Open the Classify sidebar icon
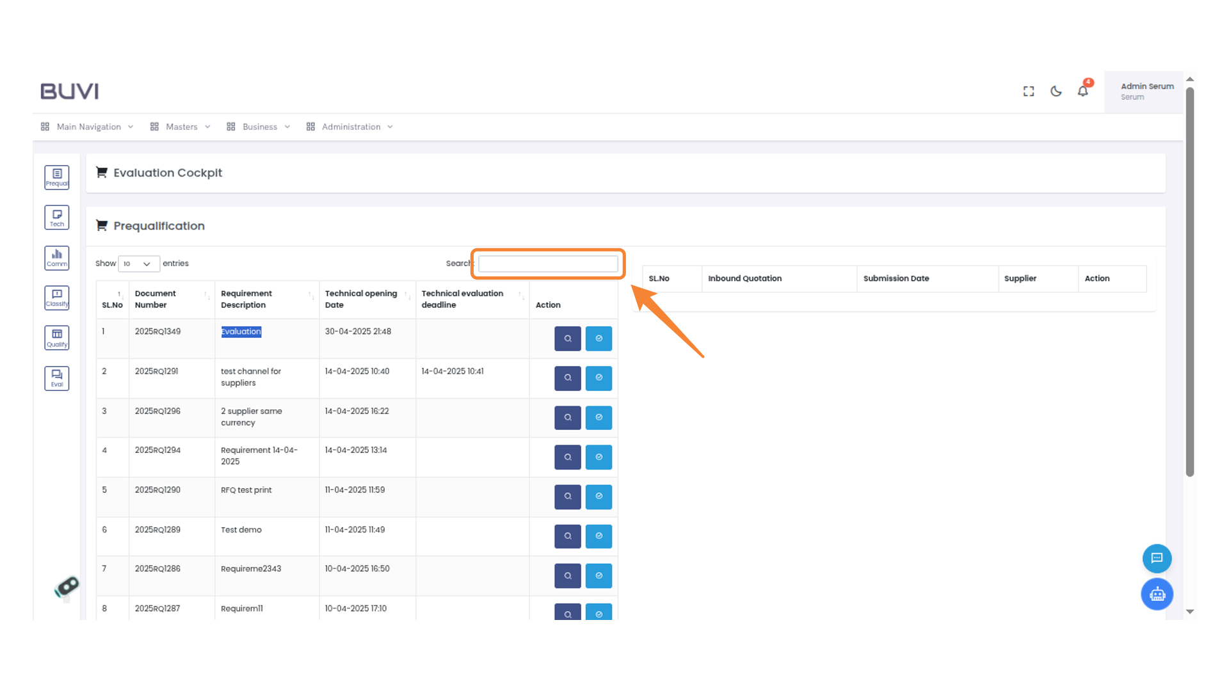Screen dimensions: 1229x691 click(x=57, y=298)
